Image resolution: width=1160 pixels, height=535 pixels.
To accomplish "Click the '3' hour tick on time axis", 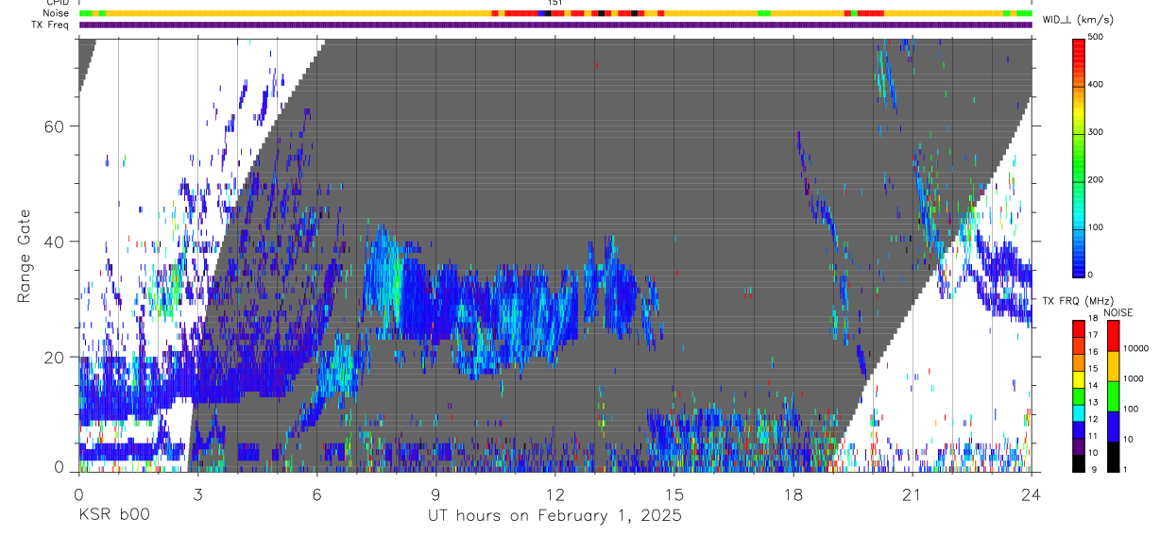I will pyautogui.click(x=197, y=494).
